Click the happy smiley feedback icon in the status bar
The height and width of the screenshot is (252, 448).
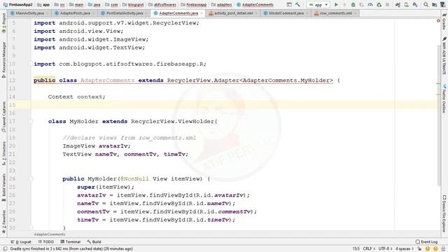(428, 249)
